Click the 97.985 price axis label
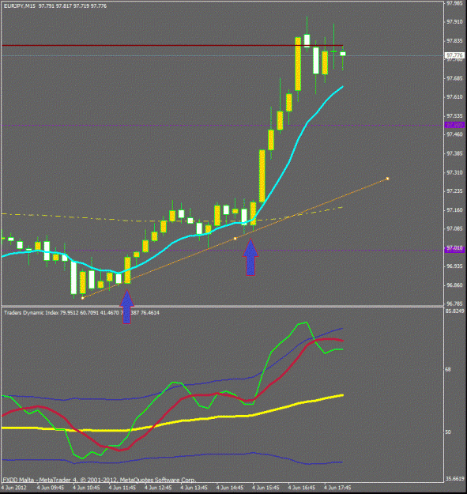Screen dimensions: 467x494 point(454,3)
